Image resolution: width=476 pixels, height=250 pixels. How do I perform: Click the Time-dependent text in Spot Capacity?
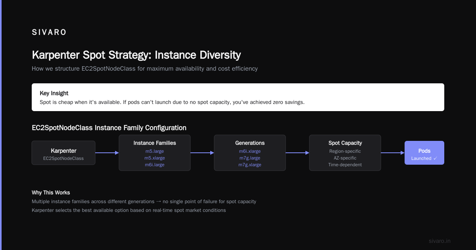pyautogui.click(x=345, y=165)
